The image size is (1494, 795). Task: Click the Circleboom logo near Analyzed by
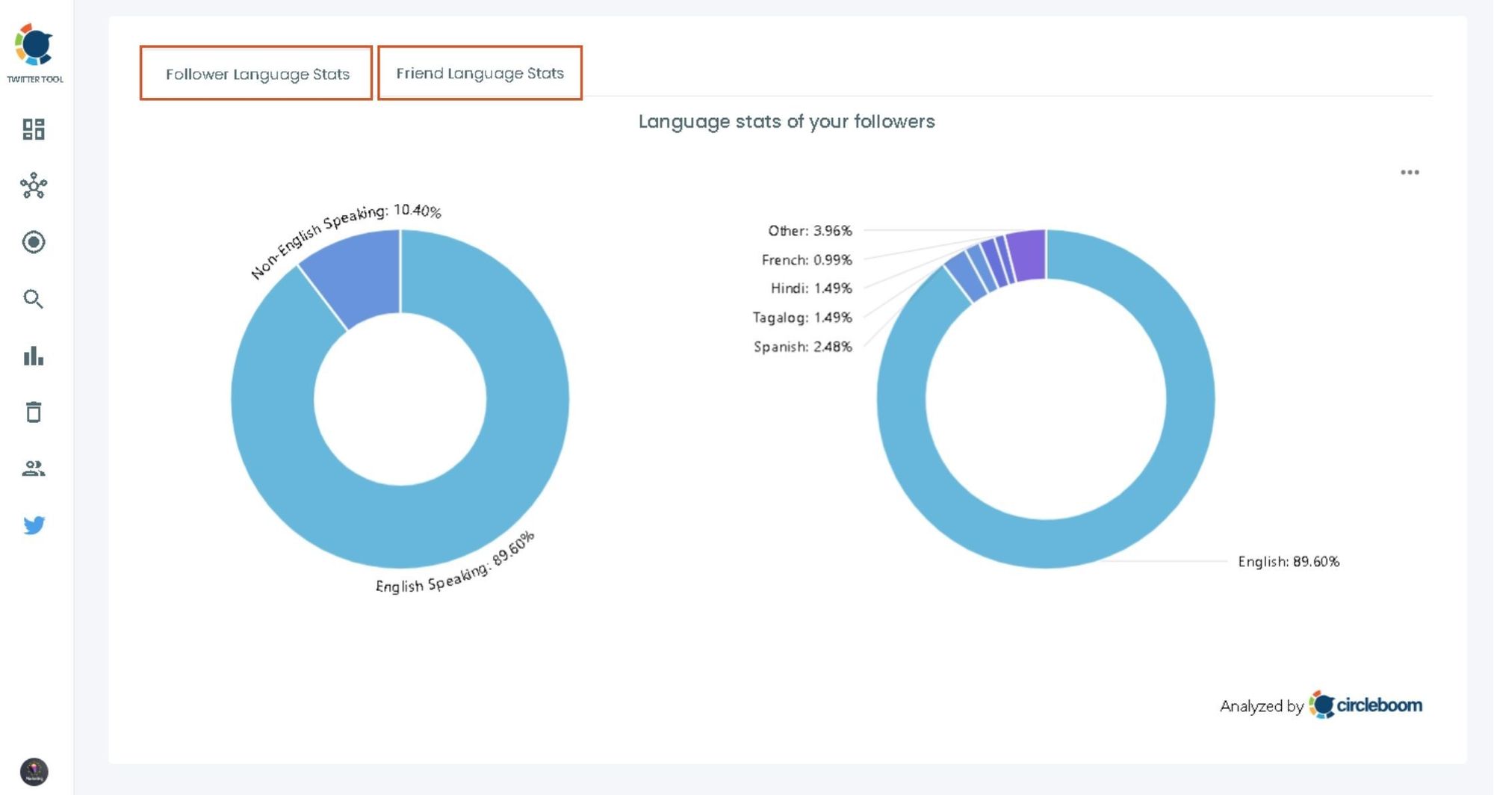pos(1327,703)
